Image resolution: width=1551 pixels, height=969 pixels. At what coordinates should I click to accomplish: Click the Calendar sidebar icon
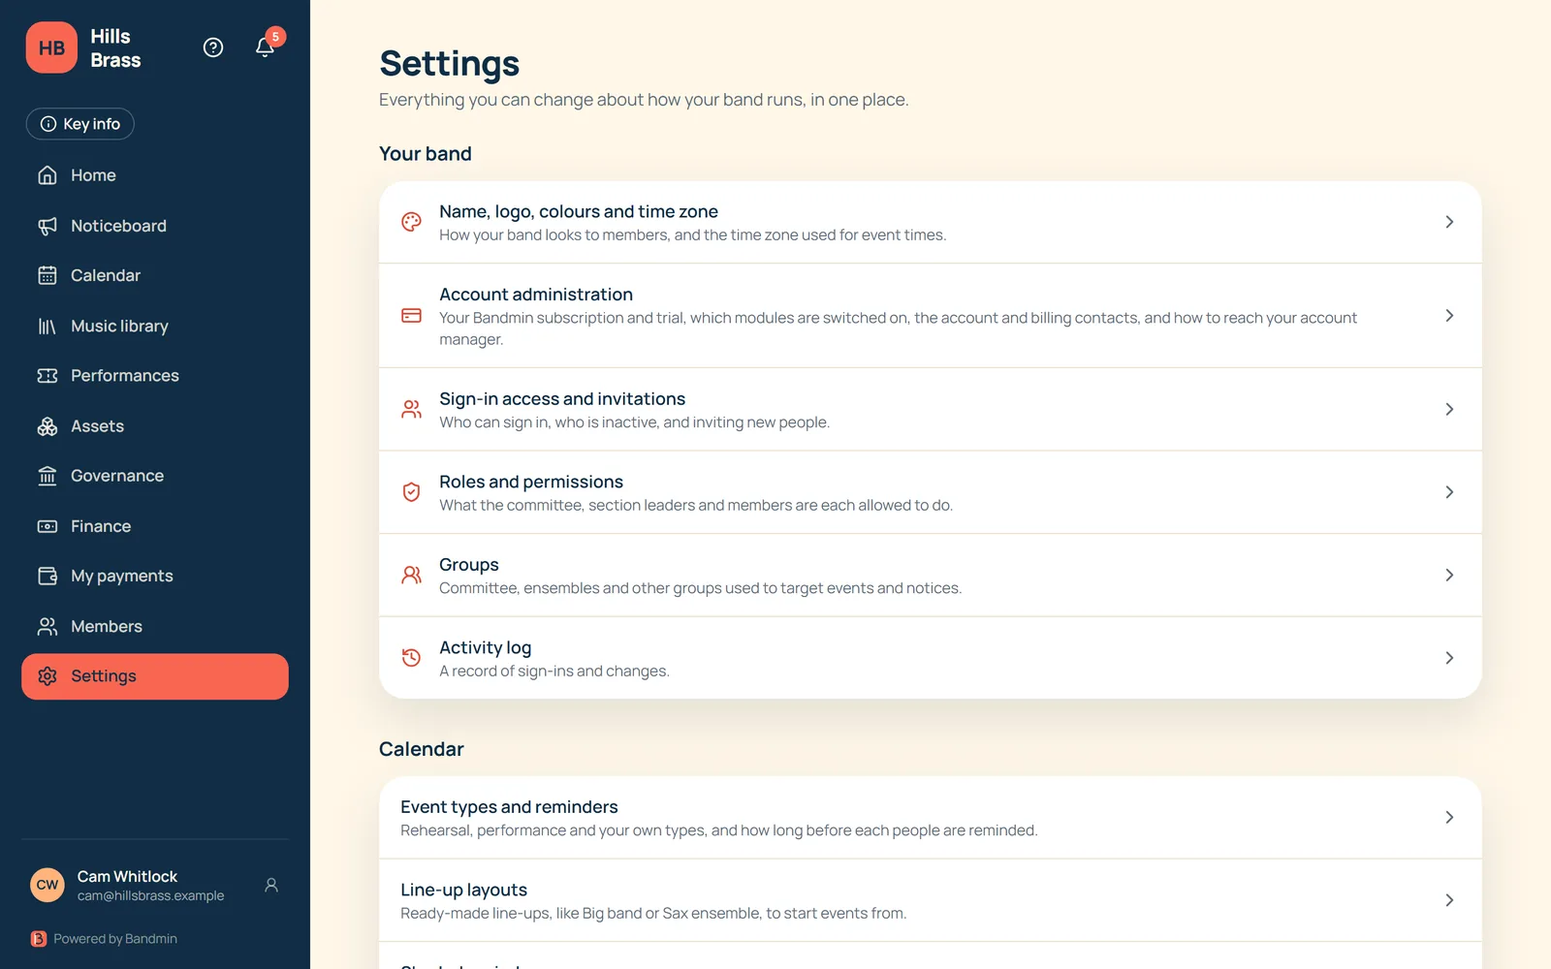coord(47,275)
